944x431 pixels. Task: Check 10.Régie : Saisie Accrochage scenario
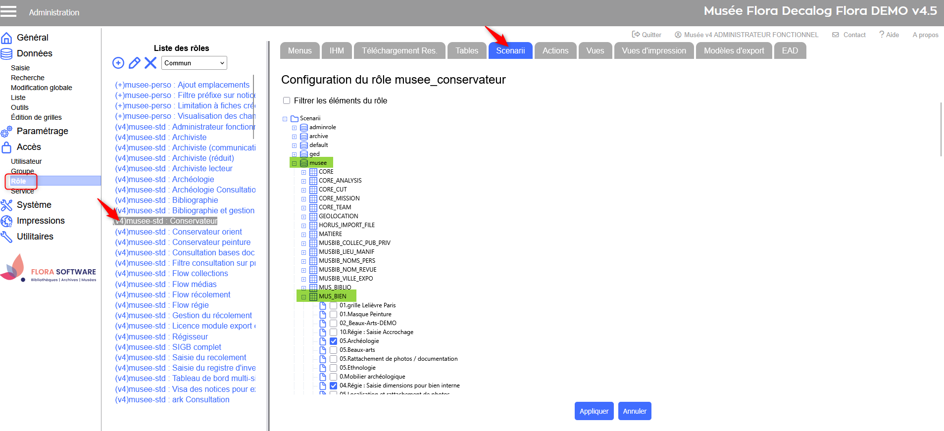(334, 333)
